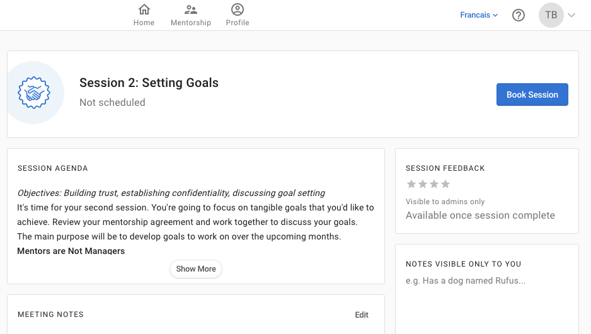591x334 pixels.
Task: Open the Francais language dropdown
Action: coord(479,15)
